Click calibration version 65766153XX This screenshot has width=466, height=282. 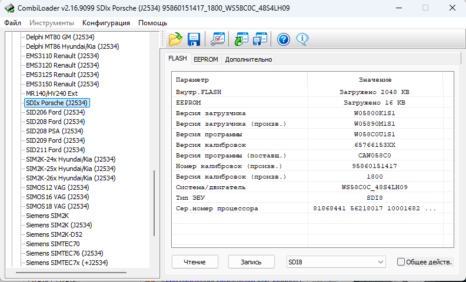point(374,145)
